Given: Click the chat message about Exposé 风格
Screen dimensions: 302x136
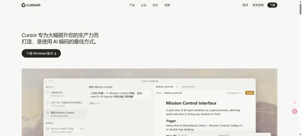Looking at the screenshot, I should [x=120, y=95].
